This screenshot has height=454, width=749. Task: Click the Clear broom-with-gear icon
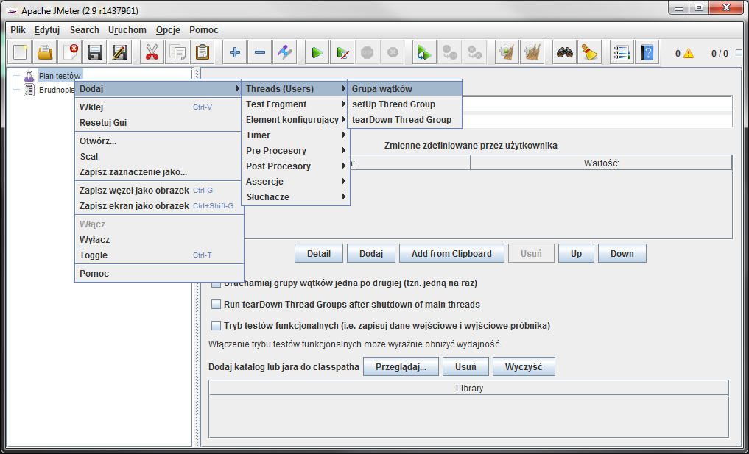click(507, 52)
